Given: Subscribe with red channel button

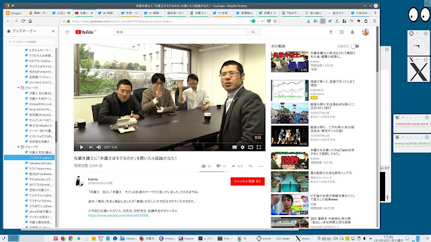Looking at the screenshot, I should point(247,182).
